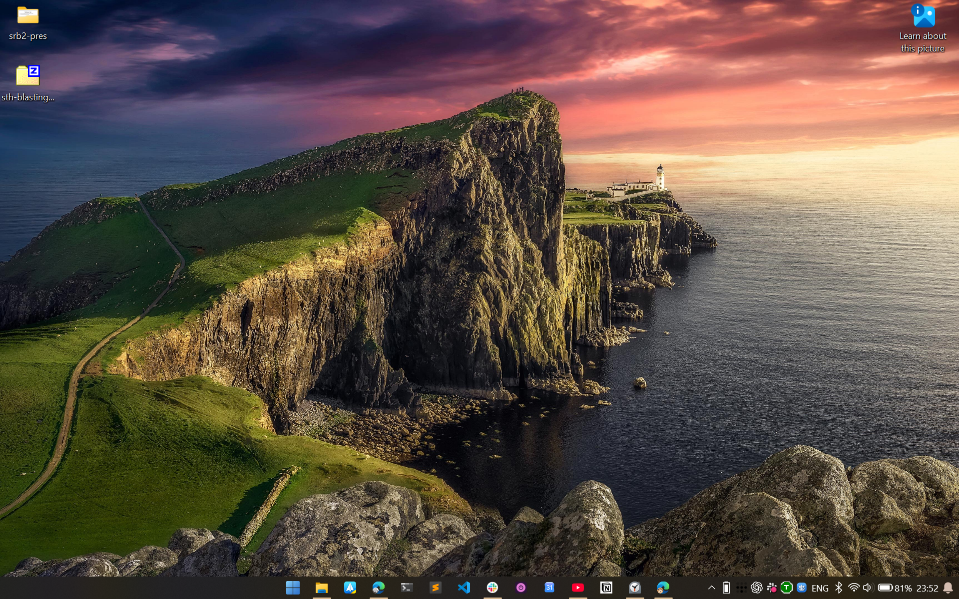The width and height of the screenshot is (959, 599).
Task: Click Learn about this picture icon
Action: pos(923,28)
